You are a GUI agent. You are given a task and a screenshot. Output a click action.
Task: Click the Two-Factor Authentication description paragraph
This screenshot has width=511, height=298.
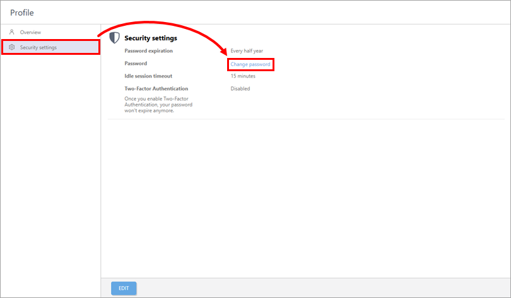coord(158,105)
